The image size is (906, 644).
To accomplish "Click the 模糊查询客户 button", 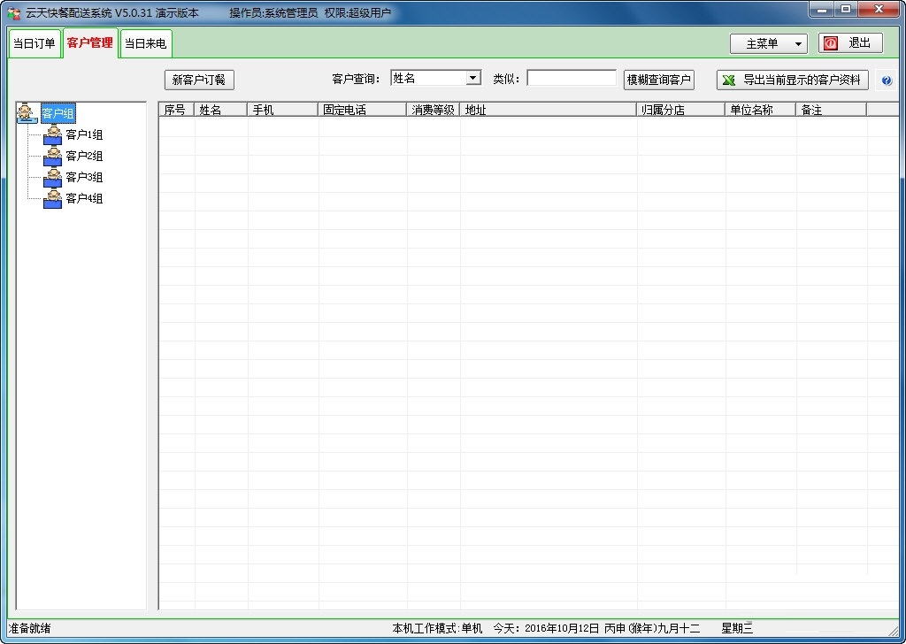I will (658, 80).
